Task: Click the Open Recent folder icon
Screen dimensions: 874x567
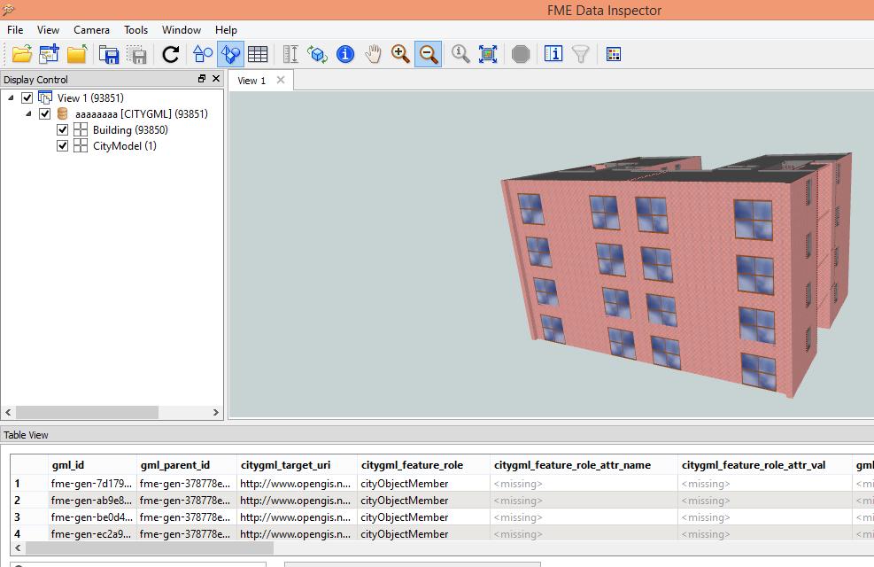Action: [x=77, y=54]
